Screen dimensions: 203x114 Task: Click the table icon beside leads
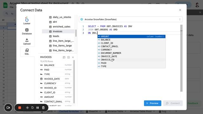(50, 36)
